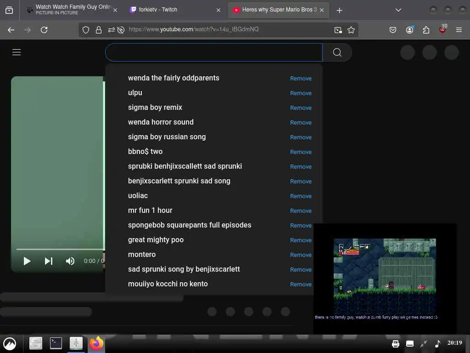Save page to Pocket
Image resolution: width=470 pixels, height=353 pixels.
click(x=393, y=30)
